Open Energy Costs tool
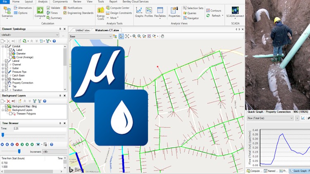 pos(100,14)
